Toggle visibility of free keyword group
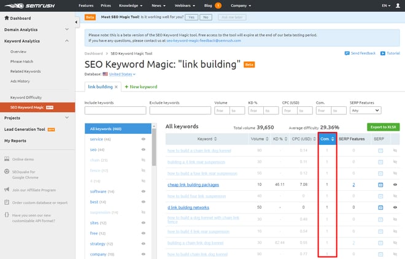Viewport: 405px width, 259px height. click(x=144, y=233)
